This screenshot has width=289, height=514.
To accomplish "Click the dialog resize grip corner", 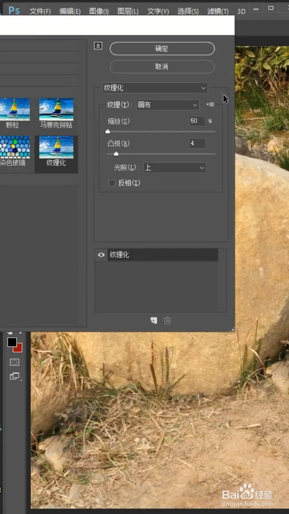I will (232, 329).
